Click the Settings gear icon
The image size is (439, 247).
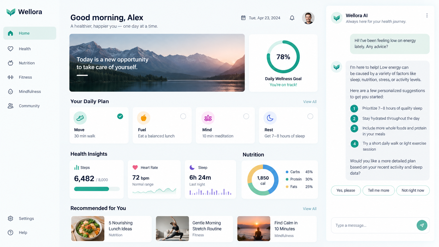coord(11,218)
